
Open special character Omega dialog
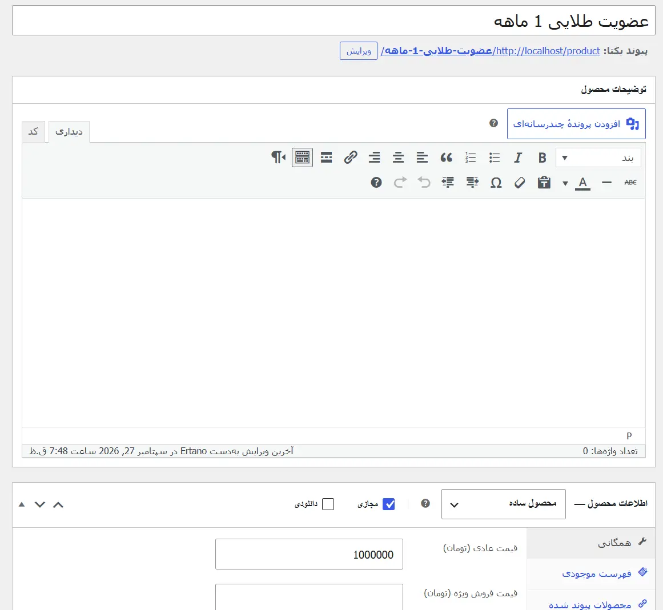pyautogui.click(x=496, y=183)
